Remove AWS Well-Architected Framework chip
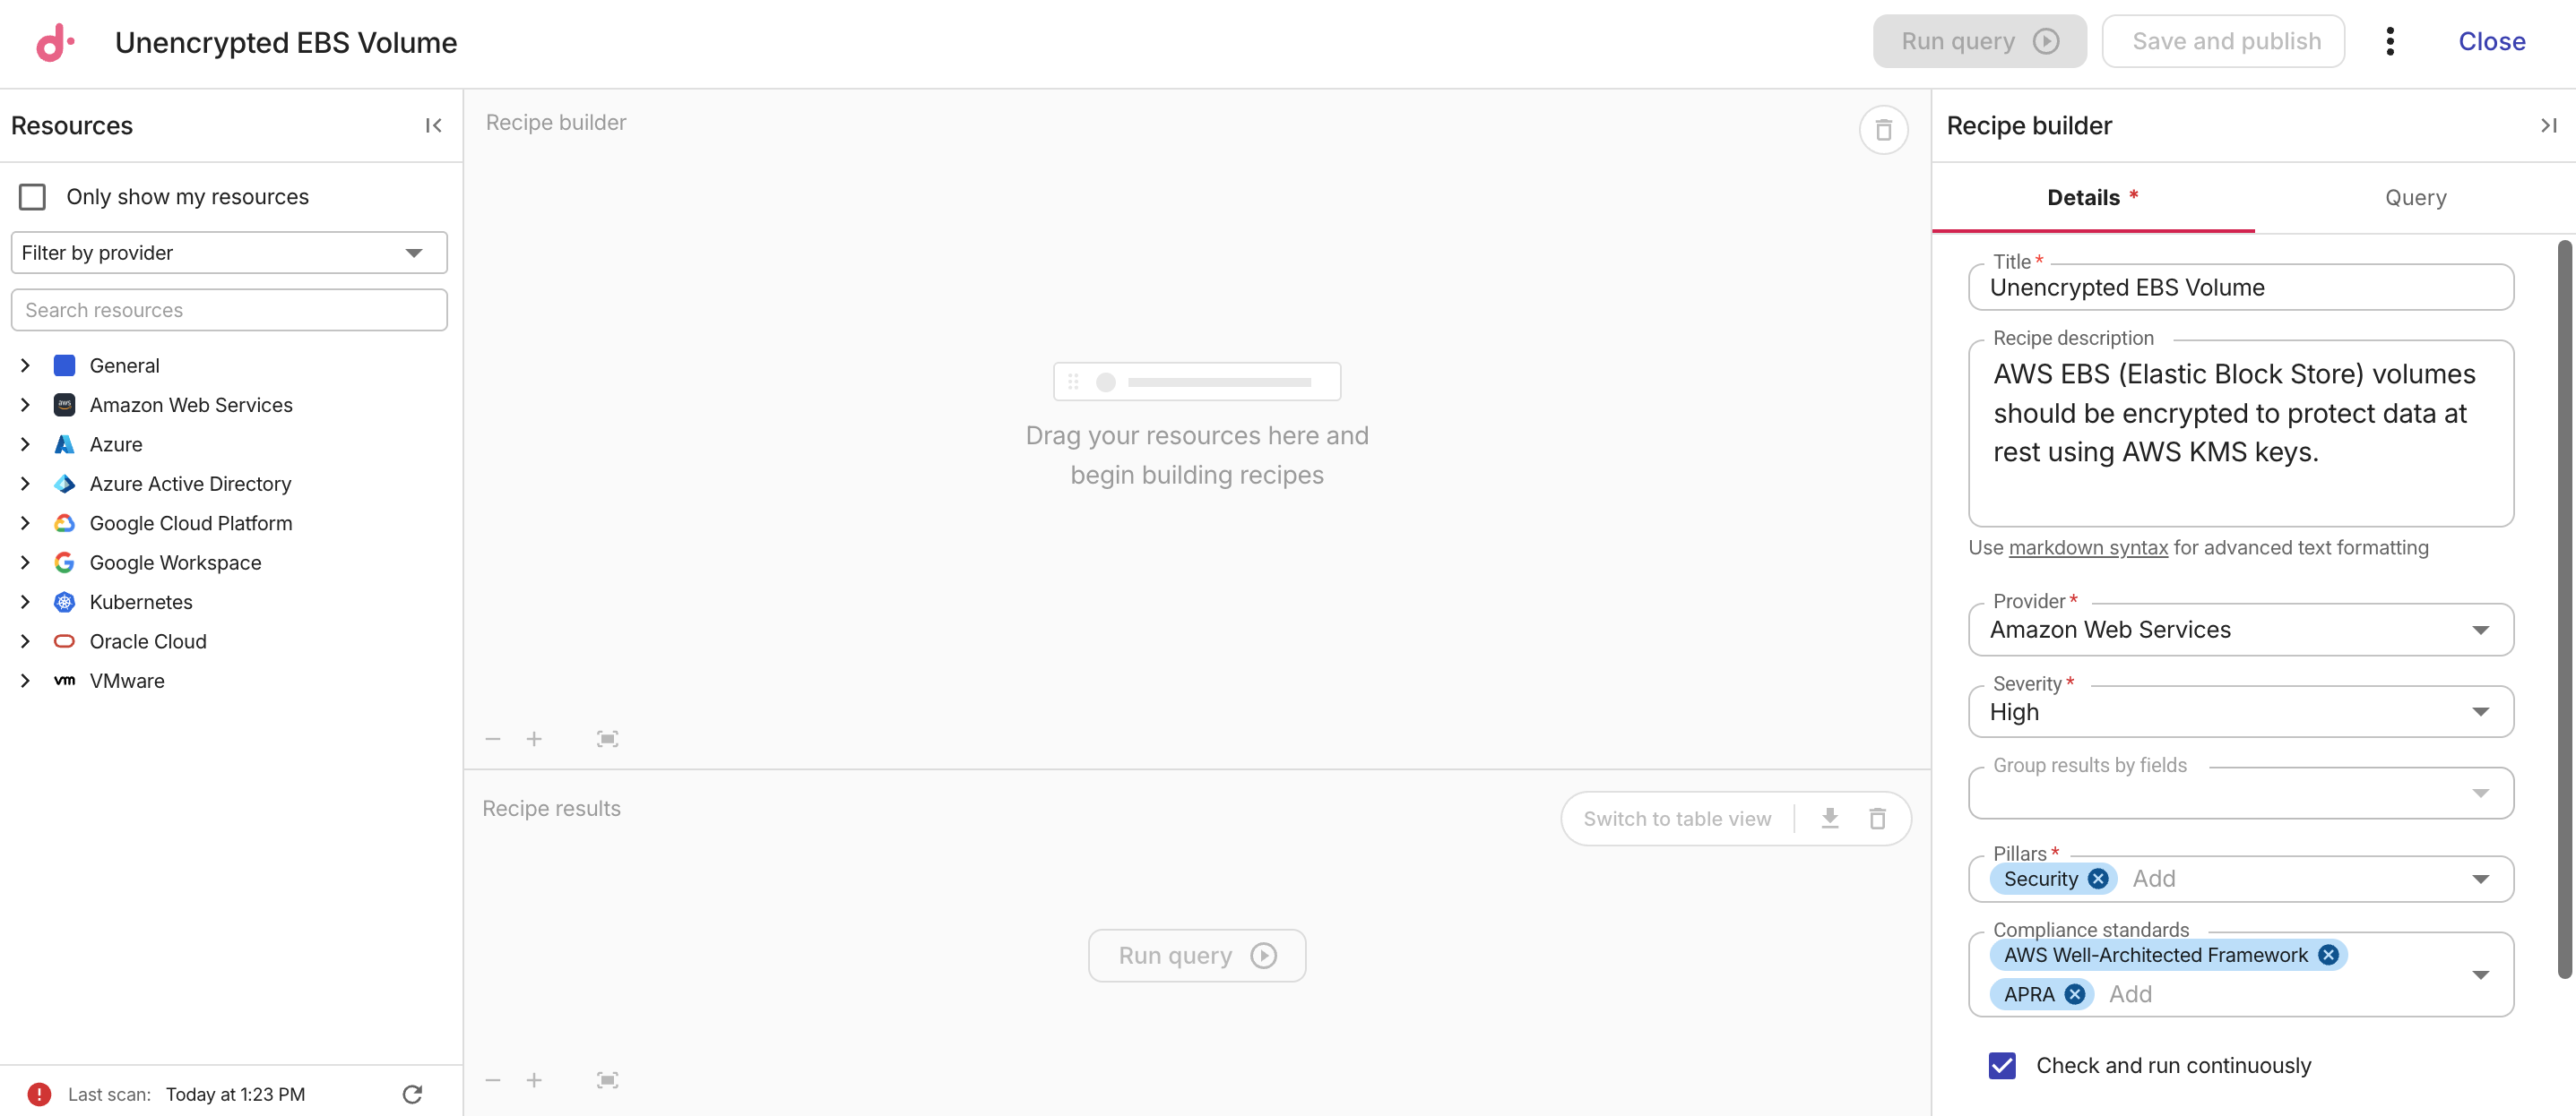2576x1116 pixels. tap(2328, 954)
